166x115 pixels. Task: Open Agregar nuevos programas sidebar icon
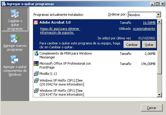tap(15, 38)
